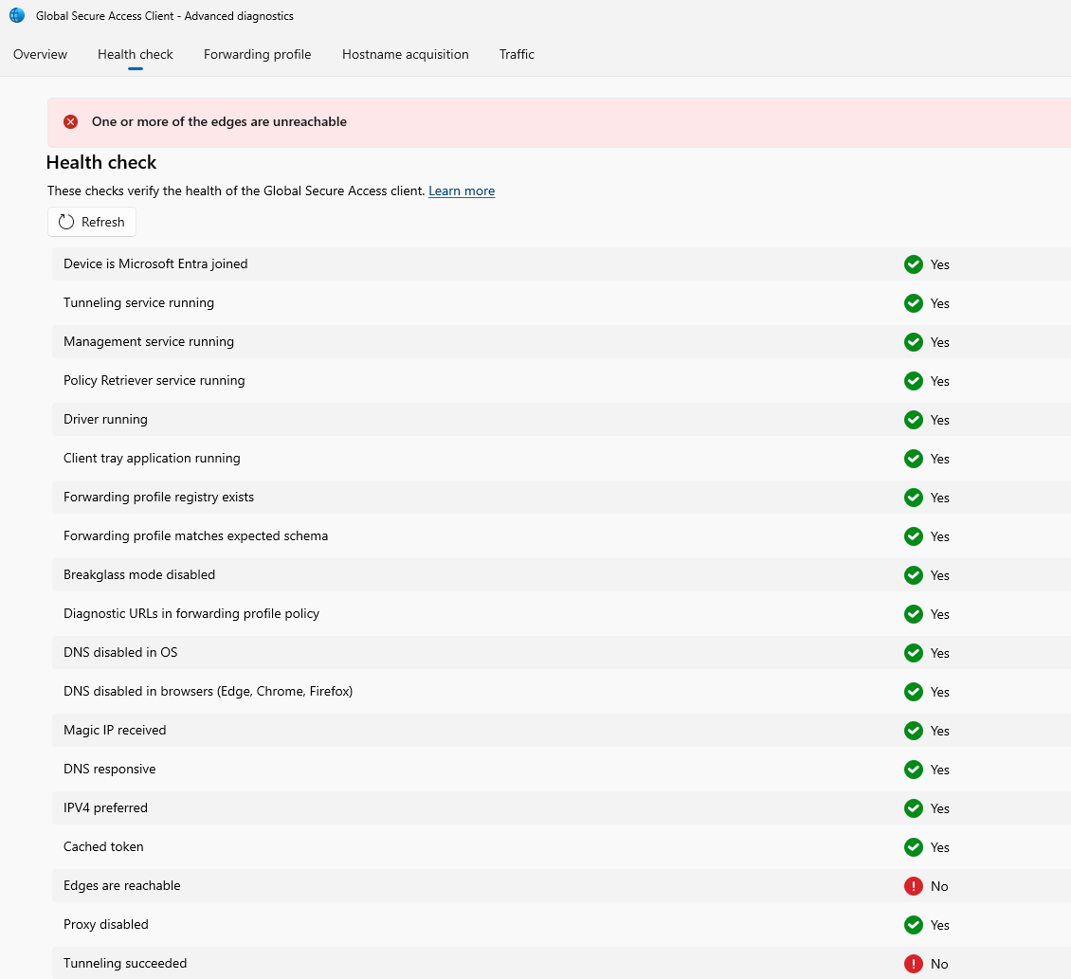Switch to the Forwarding profile tab
This screenshot has width=1071, height=979.
(x=258, y=55)
